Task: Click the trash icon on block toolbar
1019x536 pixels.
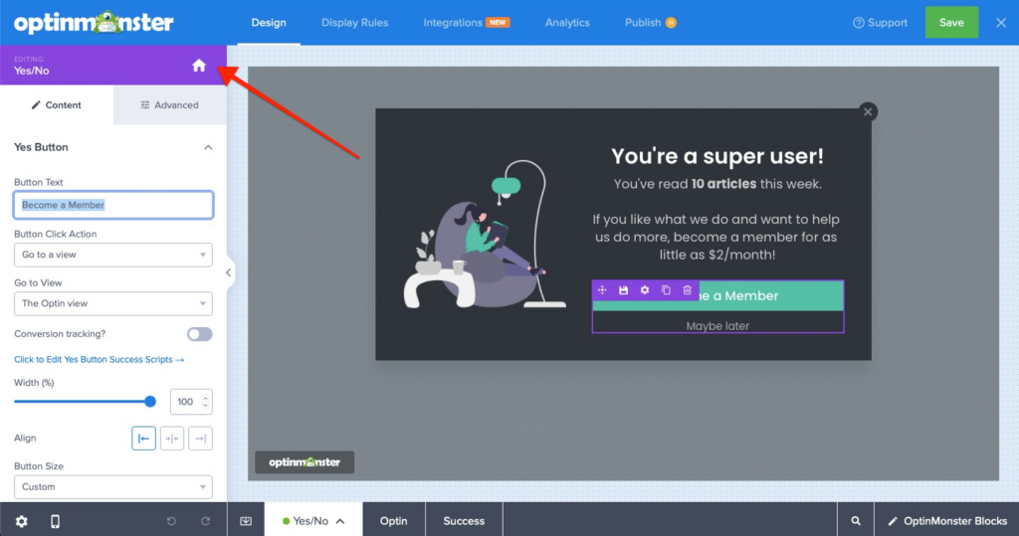Action: pos(688,290)
